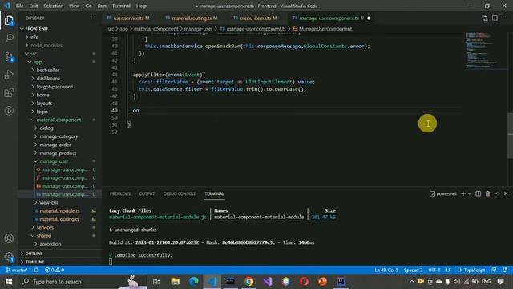Open changes compare icon in editor toolbar
The height and width of the screenshot is (289, 513).
485,18
